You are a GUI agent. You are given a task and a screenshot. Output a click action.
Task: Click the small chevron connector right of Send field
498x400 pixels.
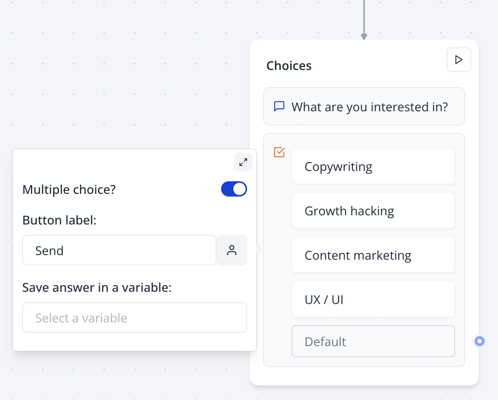259,250
